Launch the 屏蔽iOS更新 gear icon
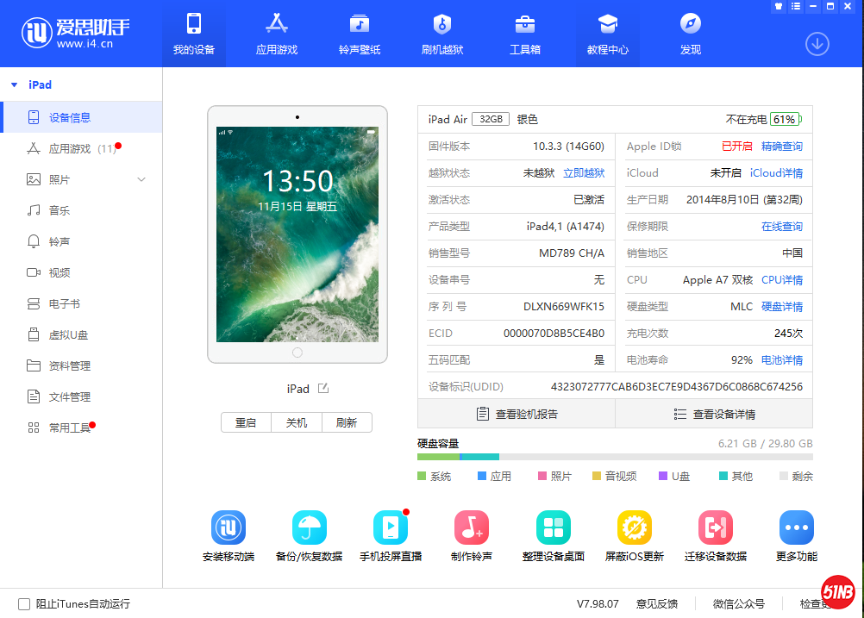This screenshot has width=864, height=618. pyautogui.click(x=634, y=526)
